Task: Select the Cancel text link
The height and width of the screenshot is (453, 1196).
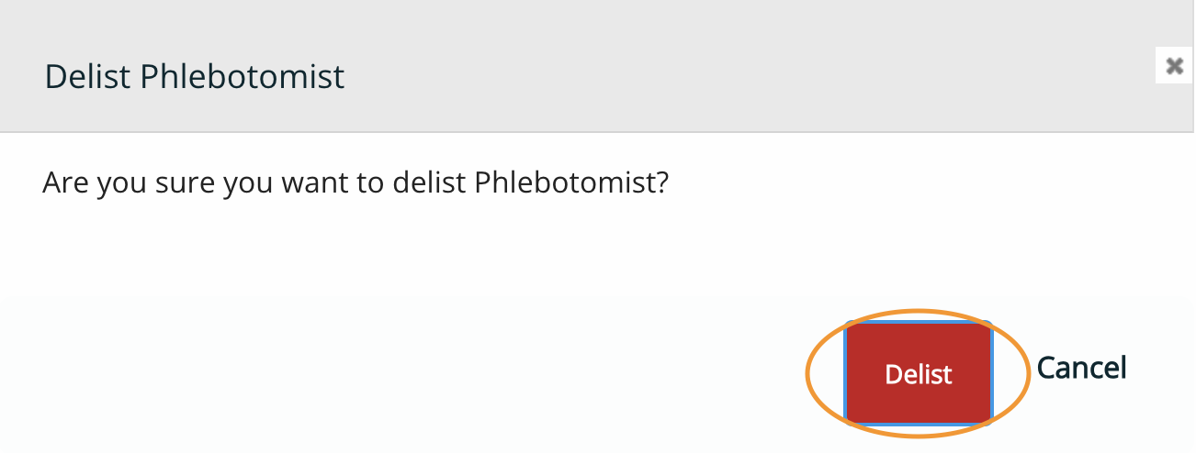Action: pyautogui.click(x=1081, y=368)
